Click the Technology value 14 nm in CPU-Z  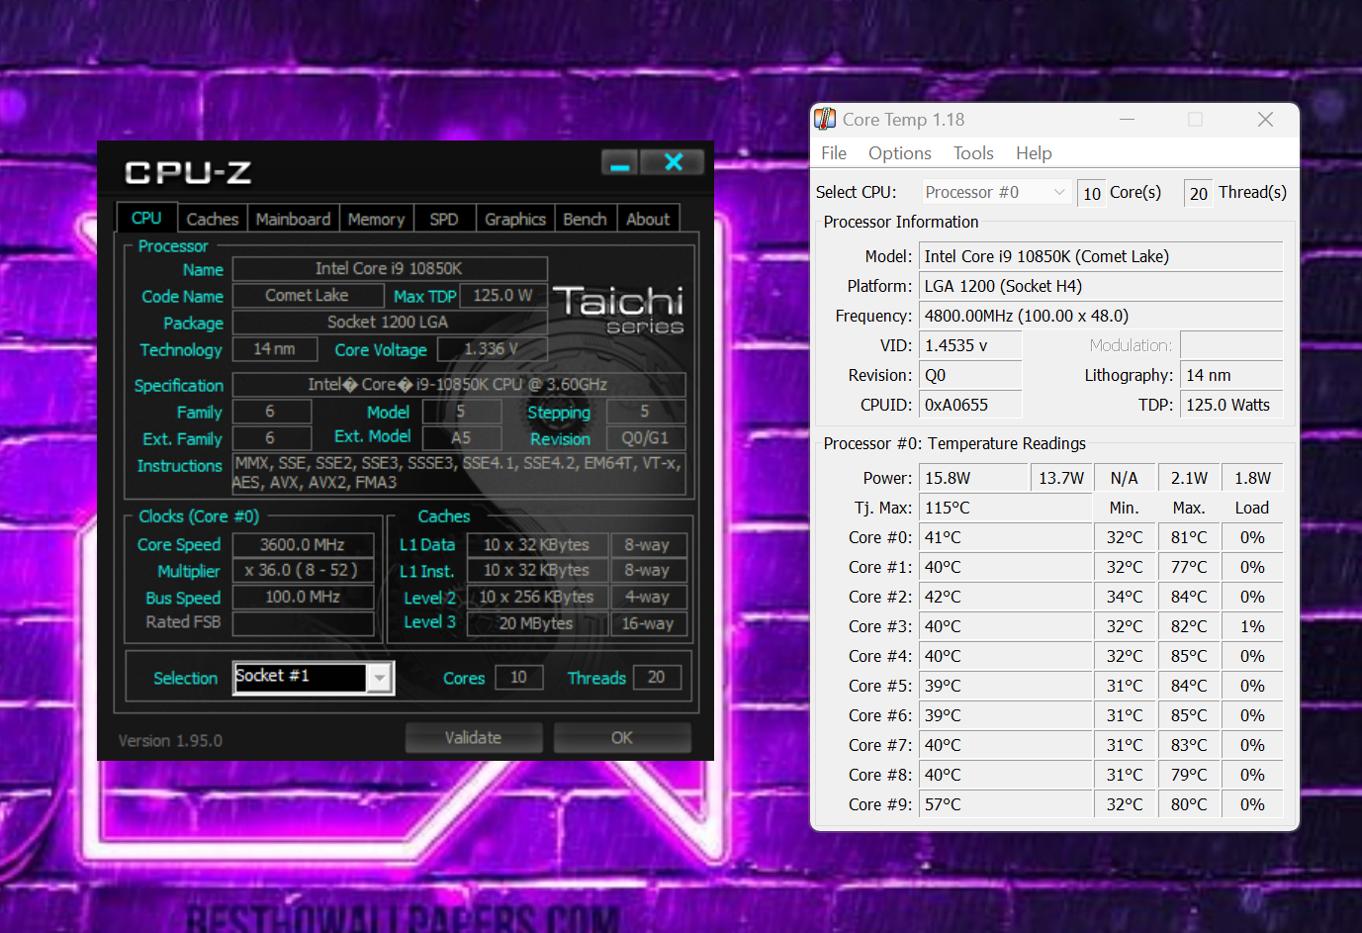(x=275, y=349)
